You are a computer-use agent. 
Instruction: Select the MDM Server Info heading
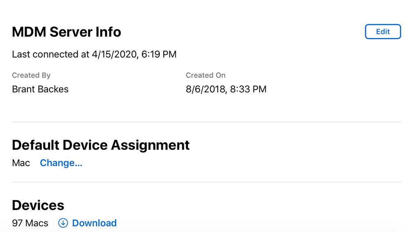click(x=66, y=32)
